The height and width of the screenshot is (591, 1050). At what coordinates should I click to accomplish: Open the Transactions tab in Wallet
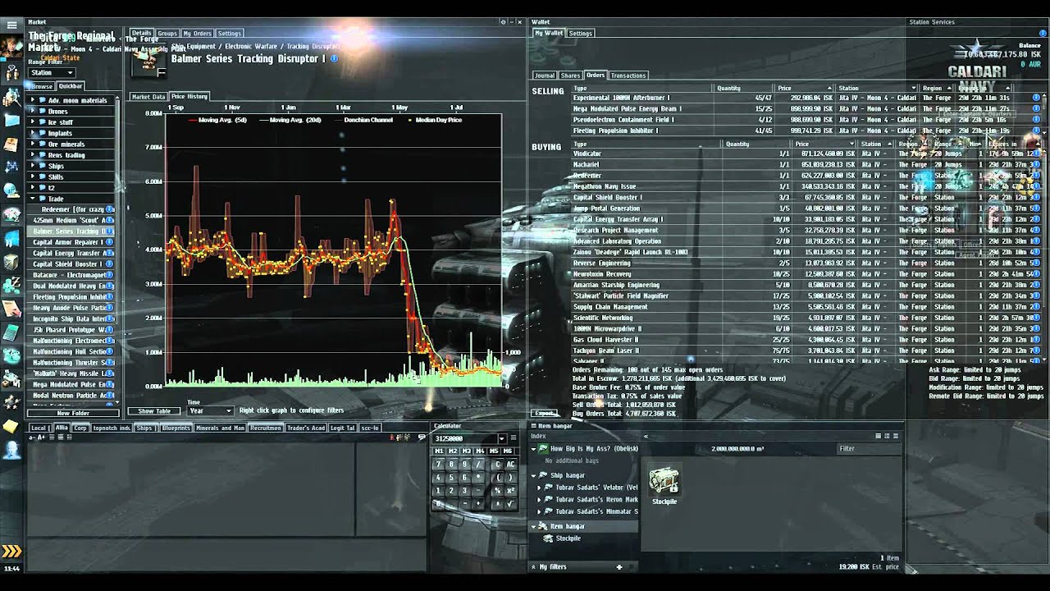pos(628,76)
